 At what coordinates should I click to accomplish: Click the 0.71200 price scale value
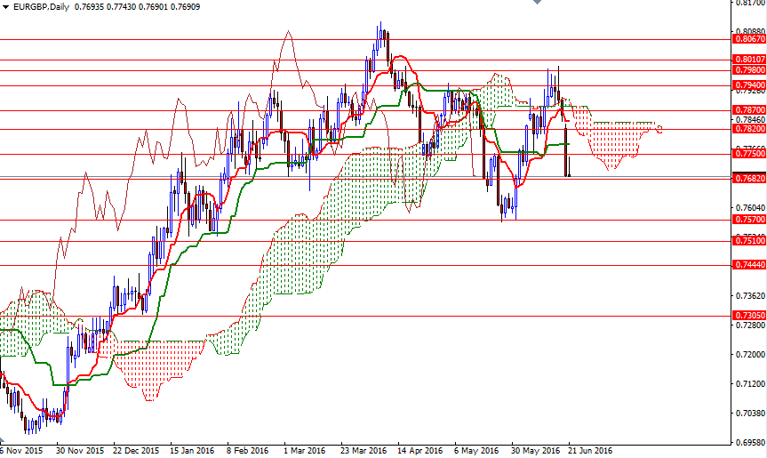[750, 384]
